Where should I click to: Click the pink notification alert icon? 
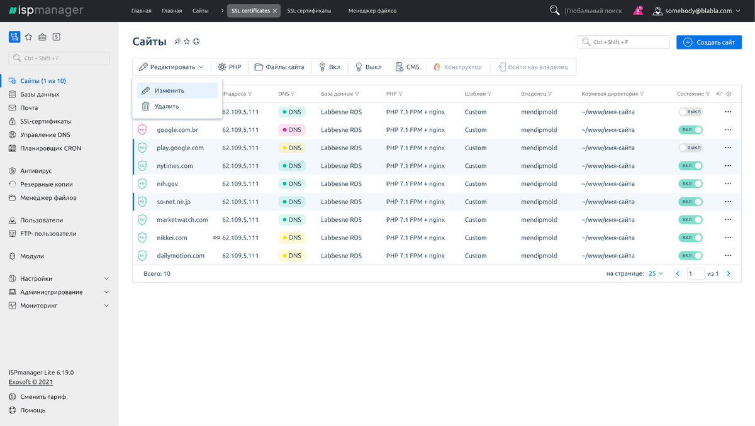tap(638, 11)
